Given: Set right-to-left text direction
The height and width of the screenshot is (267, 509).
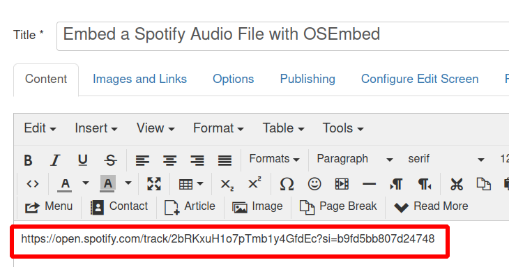Looking at the screenshot, I should (x=424, y=184).
